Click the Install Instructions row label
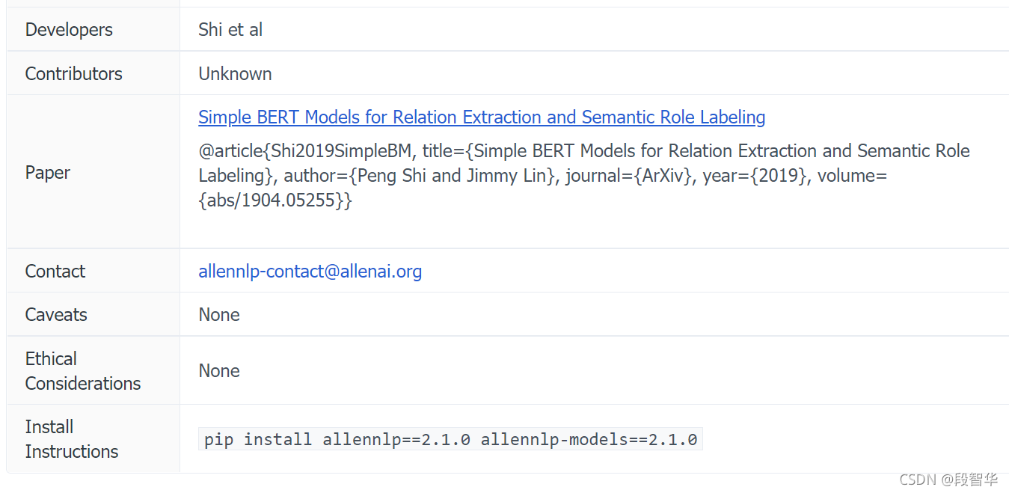Screen dimensions: 1009x493 (71, 439)
